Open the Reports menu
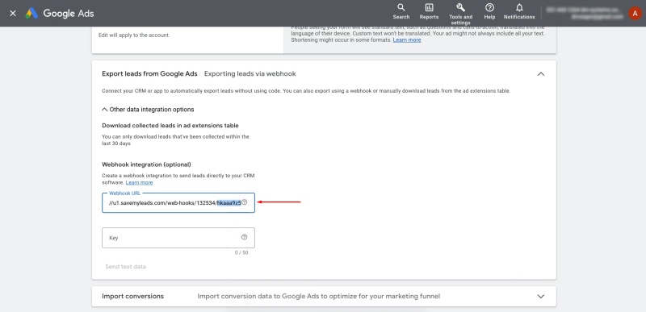This screenshot has height=312, width=646. [x=429, y=11]
